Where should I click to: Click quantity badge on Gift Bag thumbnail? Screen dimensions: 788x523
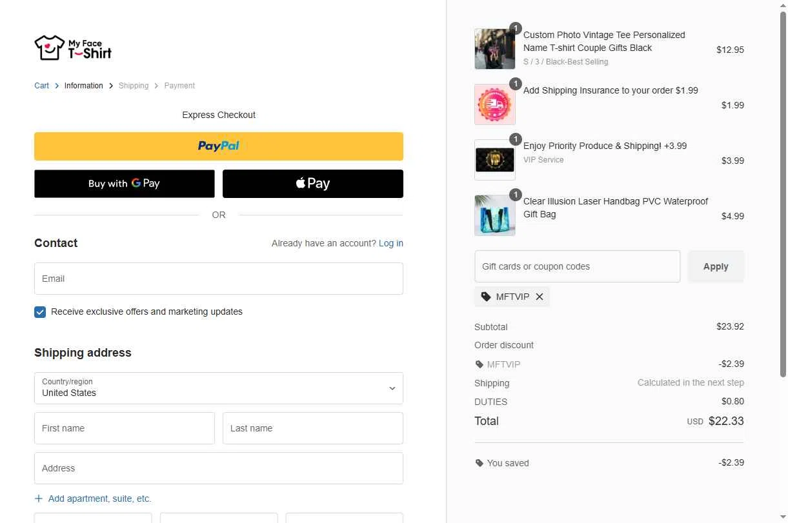pyautogui.click(x=515, y=195)
